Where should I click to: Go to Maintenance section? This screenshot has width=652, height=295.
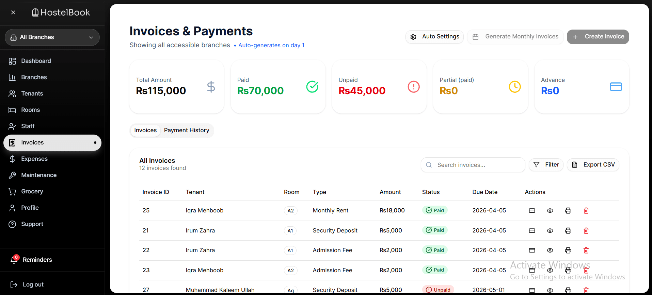[52, 175]
